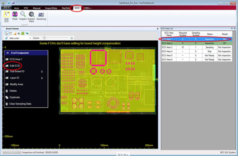Open the BF2 application menu dropdown
This screenshot has height=156, width=238.
(6, 8)
